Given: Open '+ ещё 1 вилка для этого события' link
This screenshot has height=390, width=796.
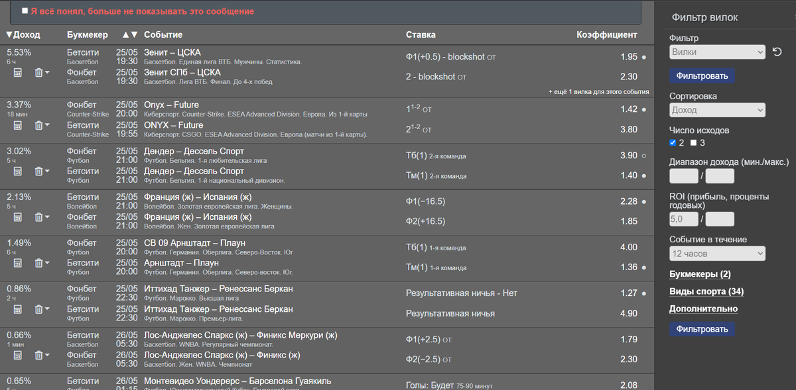Looking at the screenshot, I should click(x=599, y=91).
